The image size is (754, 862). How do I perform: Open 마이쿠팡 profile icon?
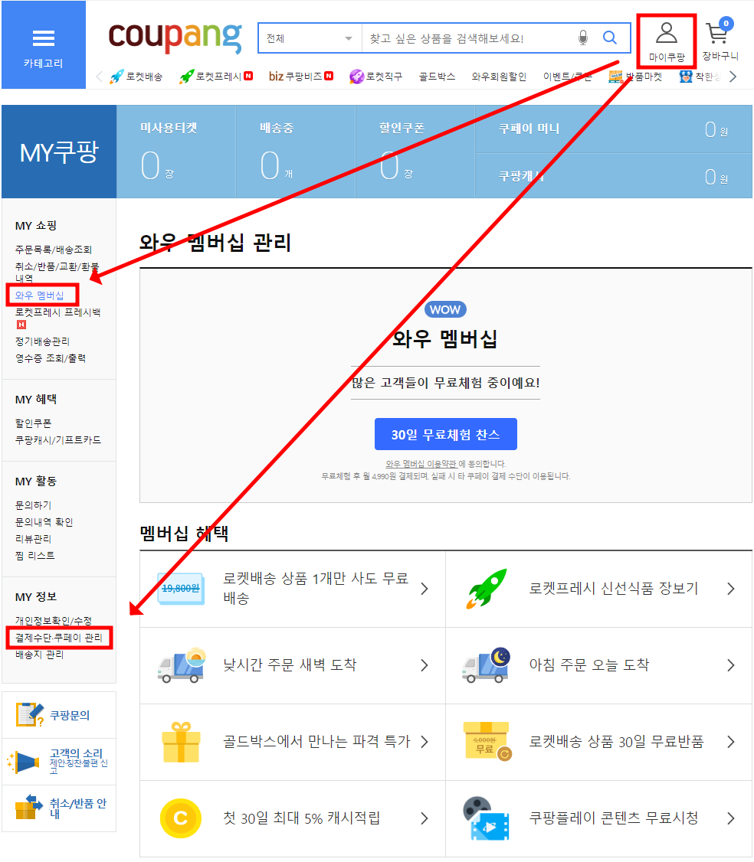(666, 34)
